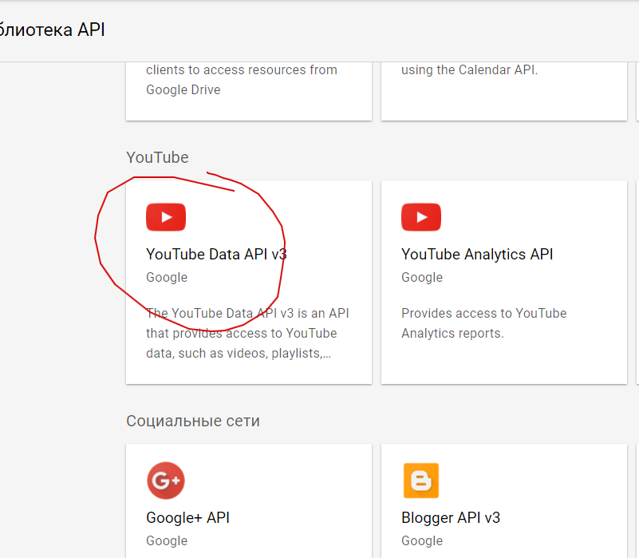The image size is (639, 558).
Task: Click Google publisher under YouTube Data API v3
Action: (x=167, y=278)
